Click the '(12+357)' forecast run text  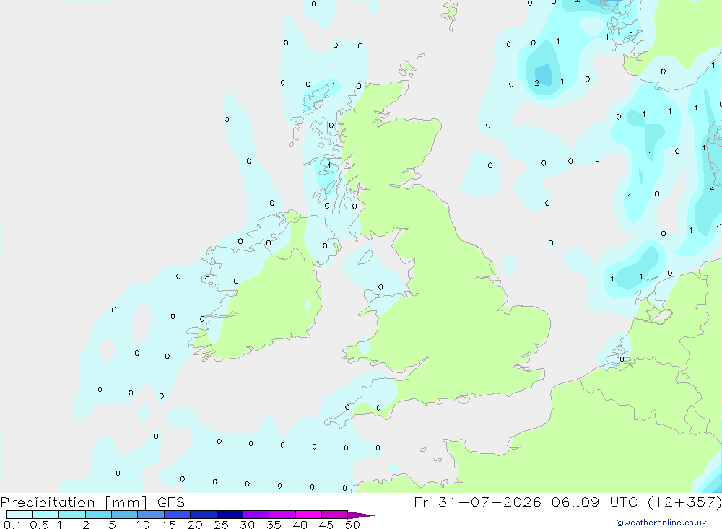684,502
